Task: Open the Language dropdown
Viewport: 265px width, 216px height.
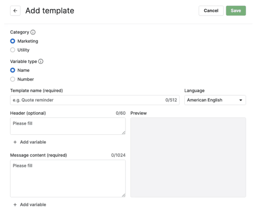Action: click(x=215, y=100)
